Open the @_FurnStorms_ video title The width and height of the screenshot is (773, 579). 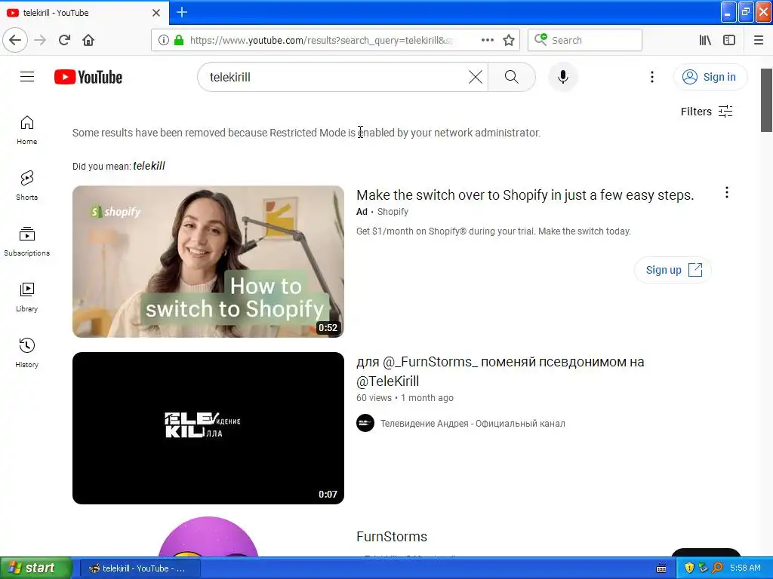tap(500, 371)
